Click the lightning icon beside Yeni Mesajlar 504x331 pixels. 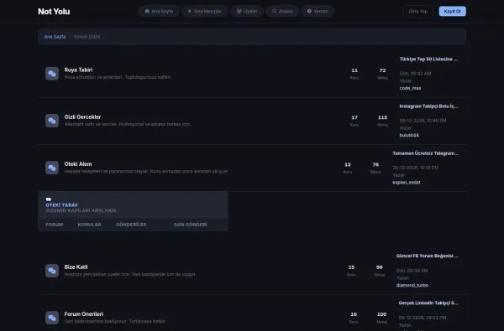[190, 11]
